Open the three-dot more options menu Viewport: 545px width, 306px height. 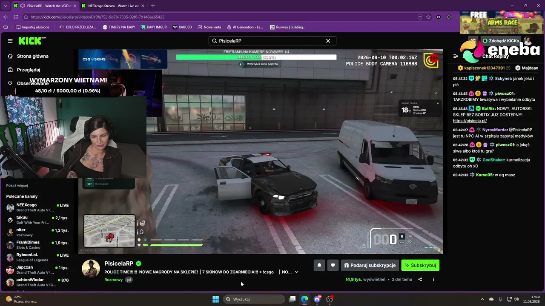[433, 280]
